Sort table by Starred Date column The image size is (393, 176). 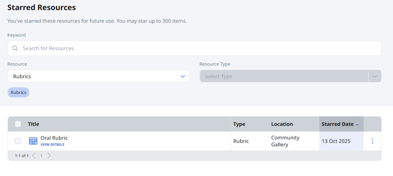coord(337,124)
